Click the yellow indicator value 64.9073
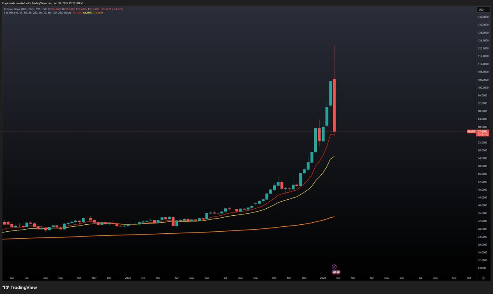493x294 pixels. point(88,13)
